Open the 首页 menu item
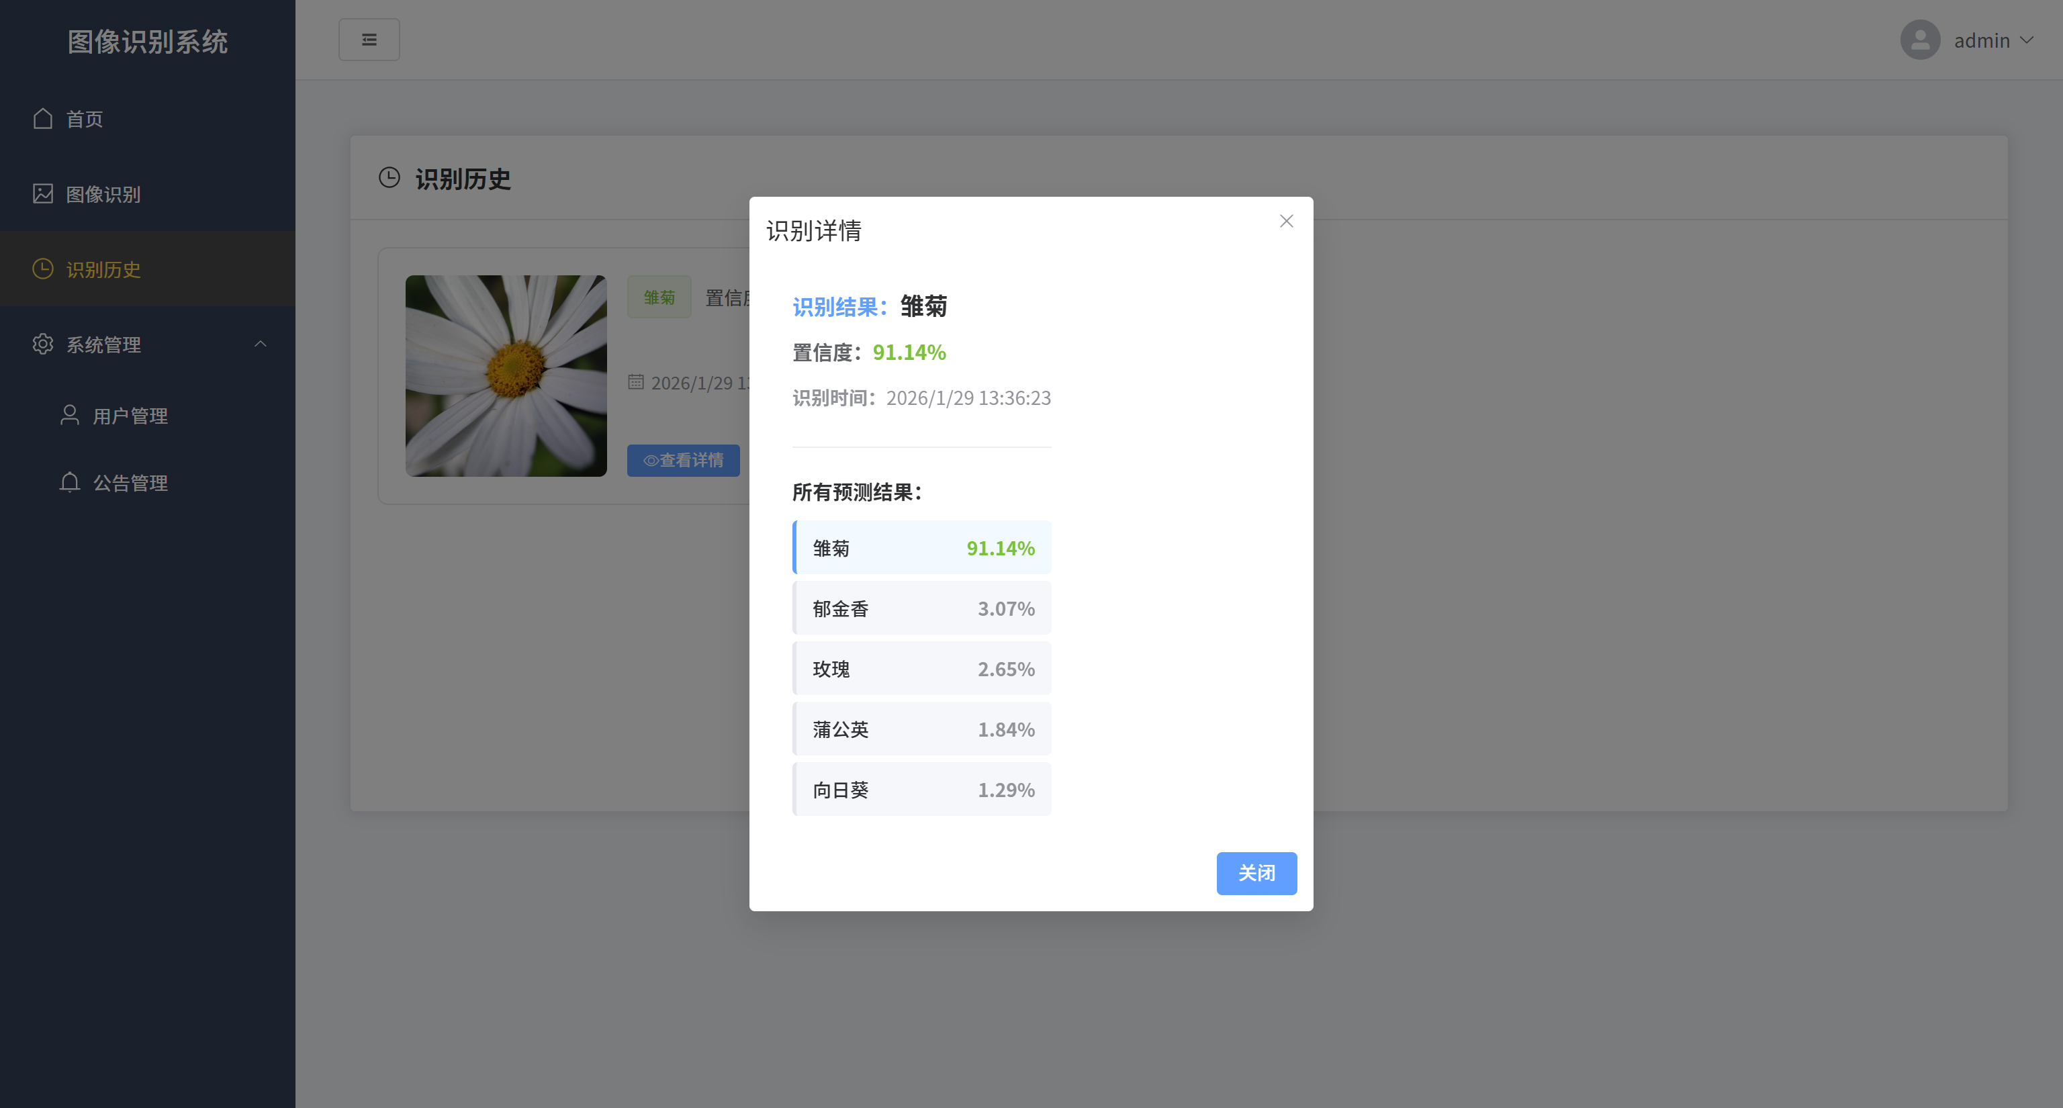The image size is (2063, 1108). (x=84, y=120)
